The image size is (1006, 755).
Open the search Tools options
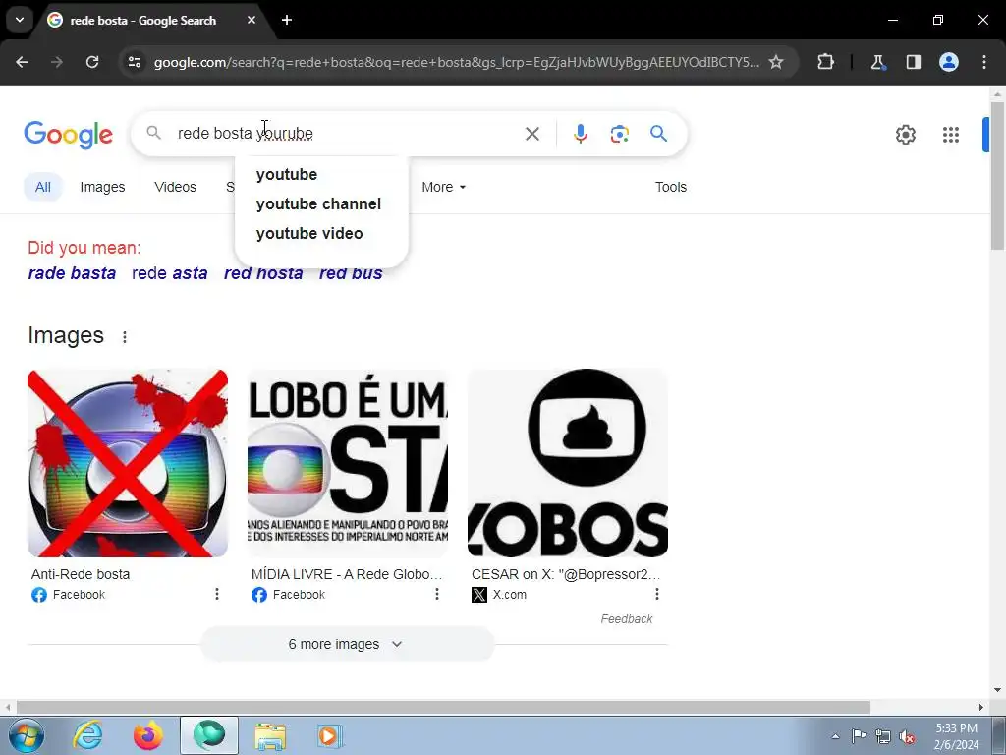pos(670,187)
